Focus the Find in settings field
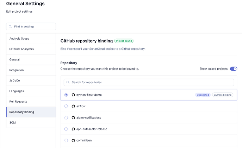 31,27
